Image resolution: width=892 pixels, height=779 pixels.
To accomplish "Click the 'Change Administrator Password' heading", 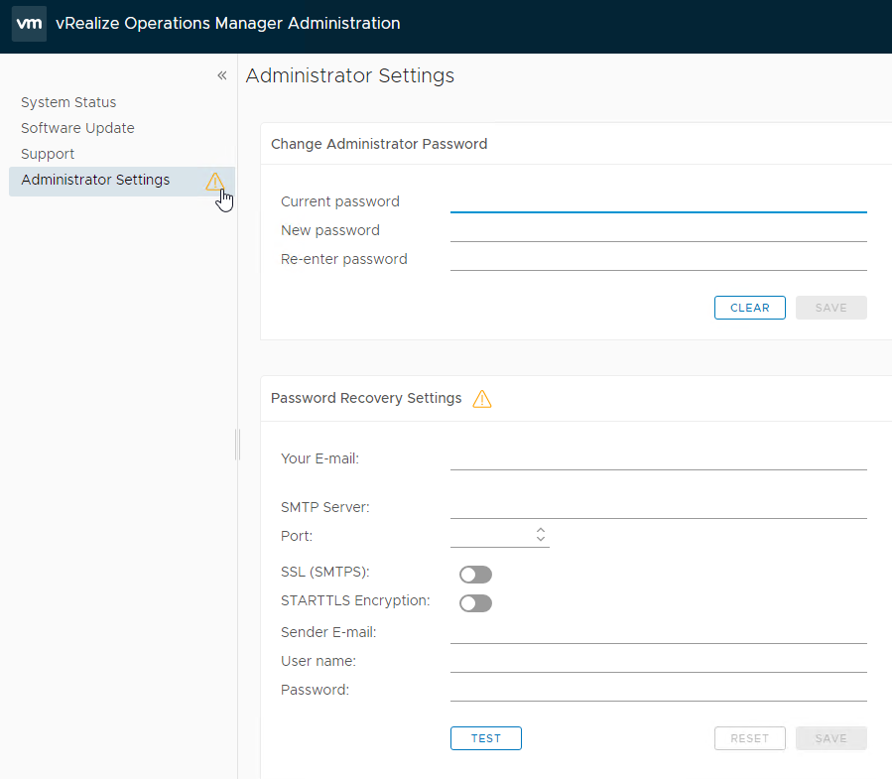I will (x=379, y=144).
